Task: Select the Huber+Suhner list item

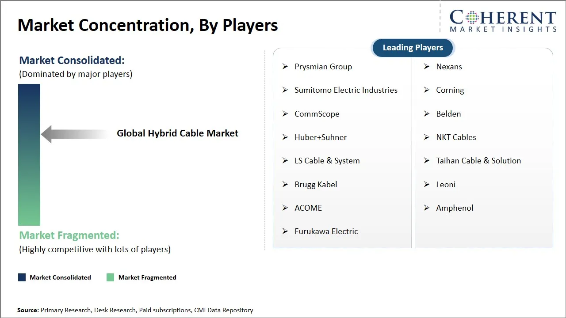Action: click(321, 137)
